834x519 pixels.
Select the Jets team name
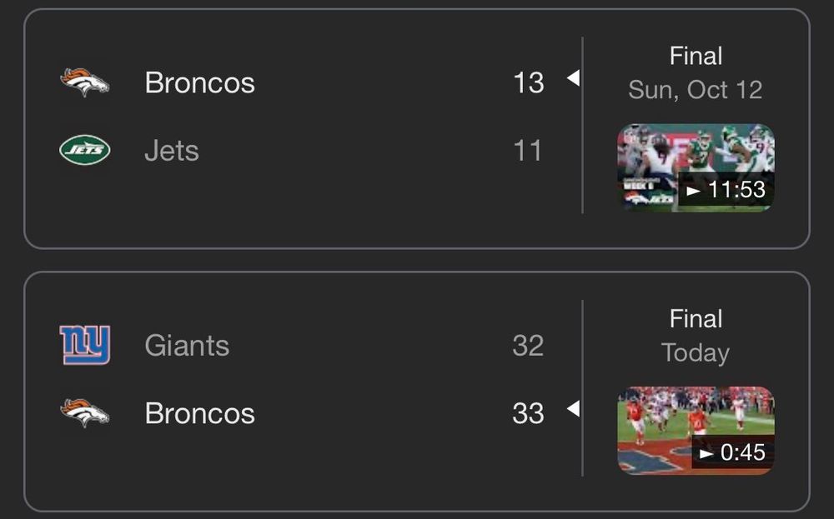tap(171, 151)
